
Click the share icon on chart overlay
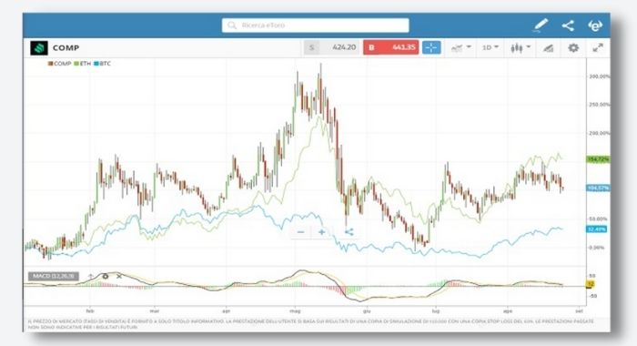349,232
